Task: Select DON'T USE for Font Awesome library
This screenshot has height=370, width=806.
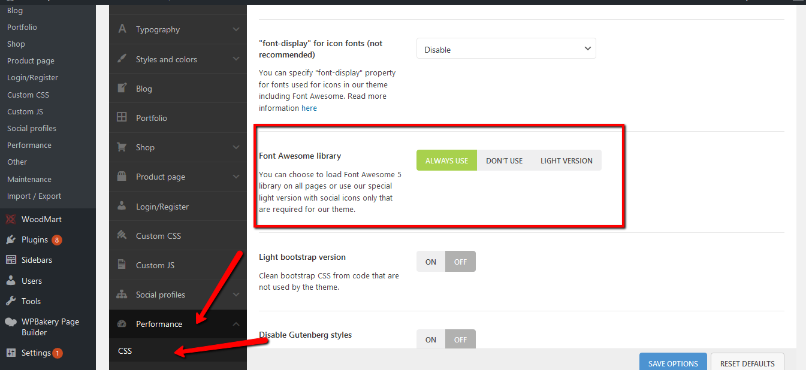Action: coord(505,160)
